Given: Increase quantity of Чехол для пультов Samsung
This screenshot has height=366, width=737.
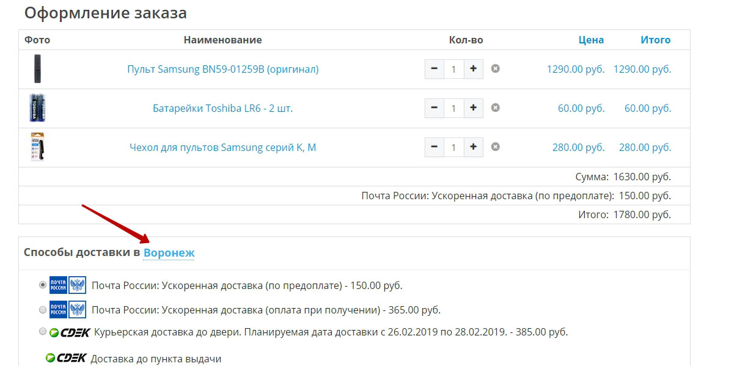Looking at the screenshot, I should [x=473, y=147].
